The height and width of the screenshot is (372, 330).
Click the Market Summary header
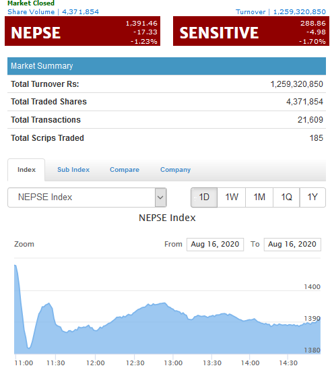[x=166, y=66]
